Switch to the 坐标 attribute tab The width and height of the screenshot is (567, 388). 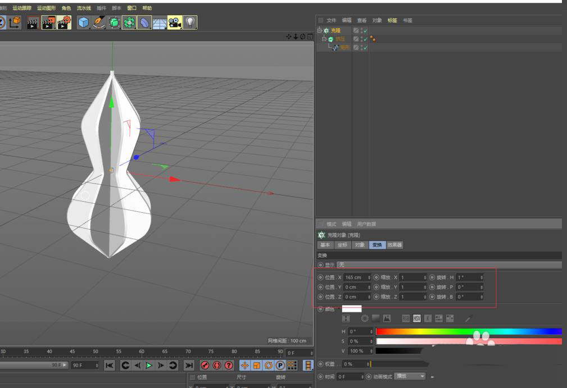(341, 245)
